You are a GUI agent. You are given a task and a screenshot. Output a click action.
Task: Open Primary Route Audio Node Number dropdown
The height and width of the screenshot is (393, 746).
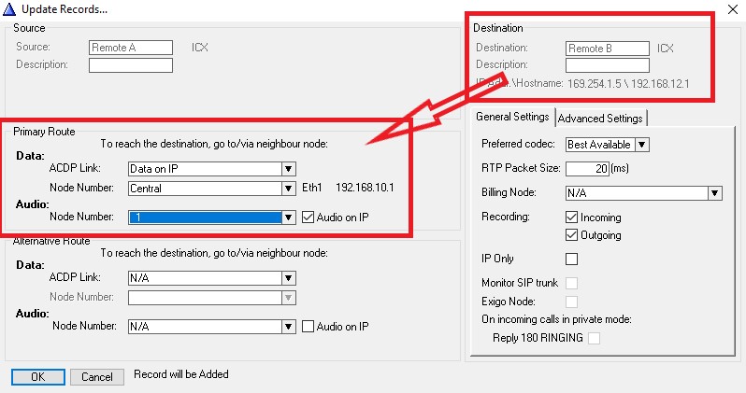(288, 218)
